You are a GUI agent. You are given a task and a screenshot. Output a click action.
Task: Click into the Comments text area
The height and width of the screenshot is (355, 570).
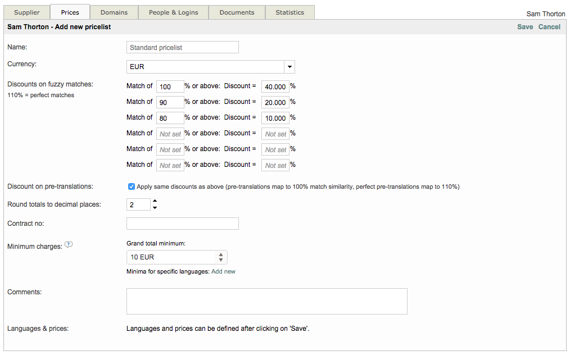[266, 302]
